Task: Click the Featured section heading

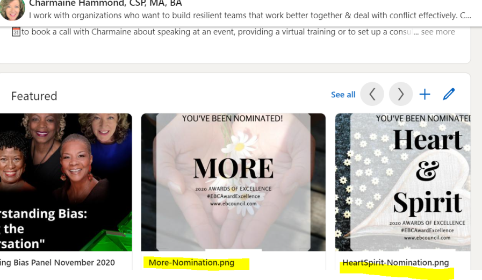Action: point(34,96)
